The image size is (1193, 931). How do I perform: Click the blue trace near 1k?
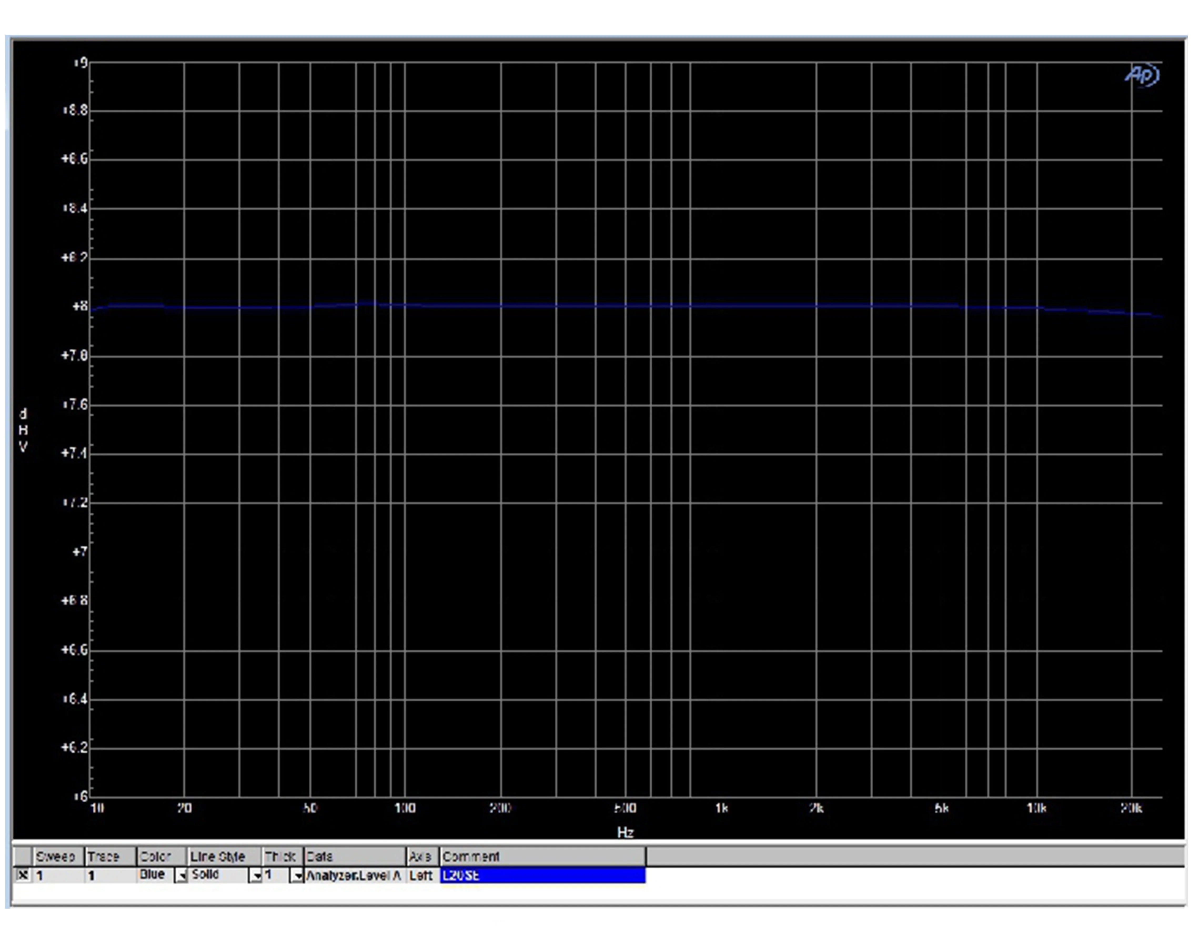click(721, 306)
